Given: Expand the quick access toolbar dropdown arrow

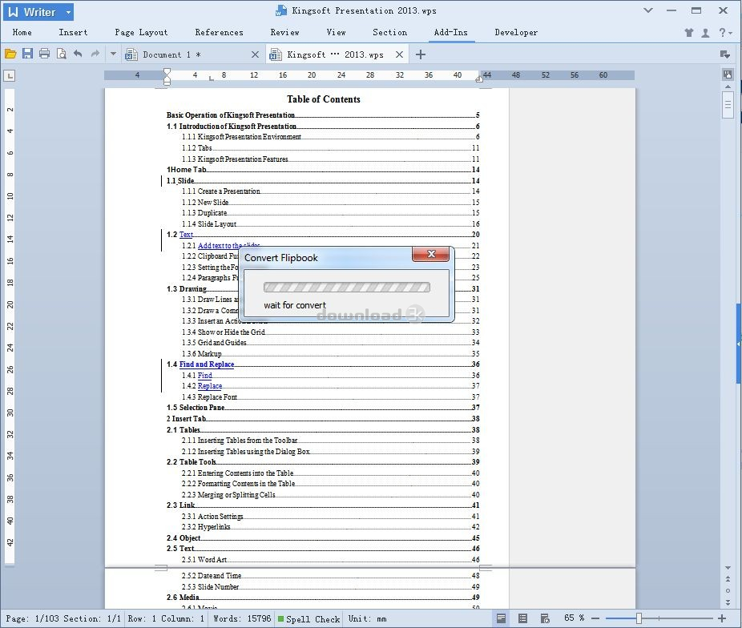Looking at the screenshot, I should point(113,54).
